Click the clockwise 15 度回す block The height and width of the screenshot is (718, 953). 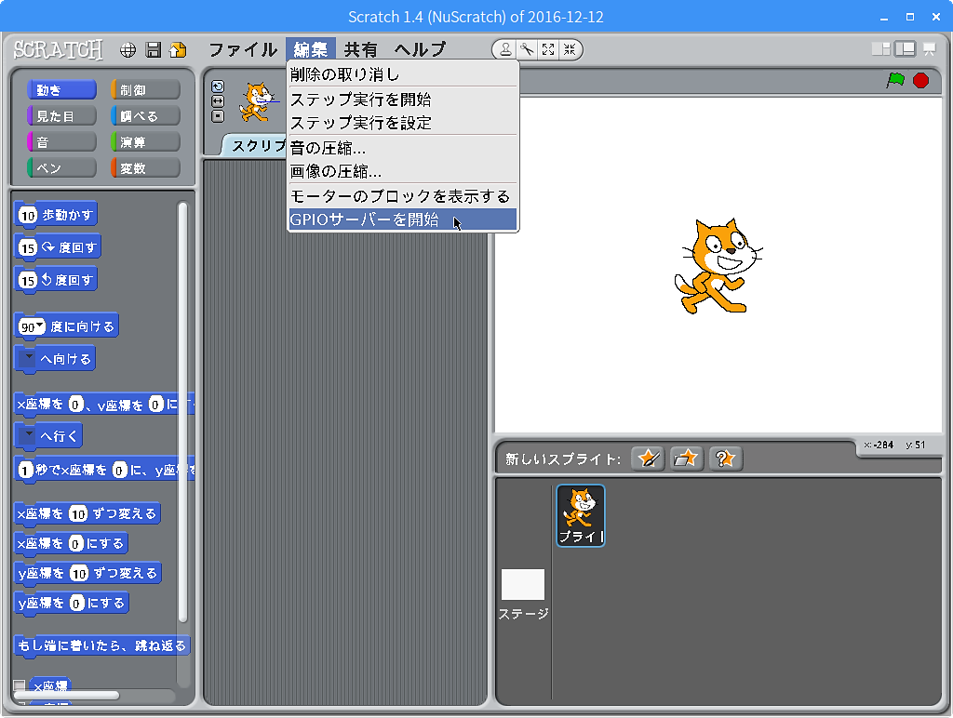[58, 247]
